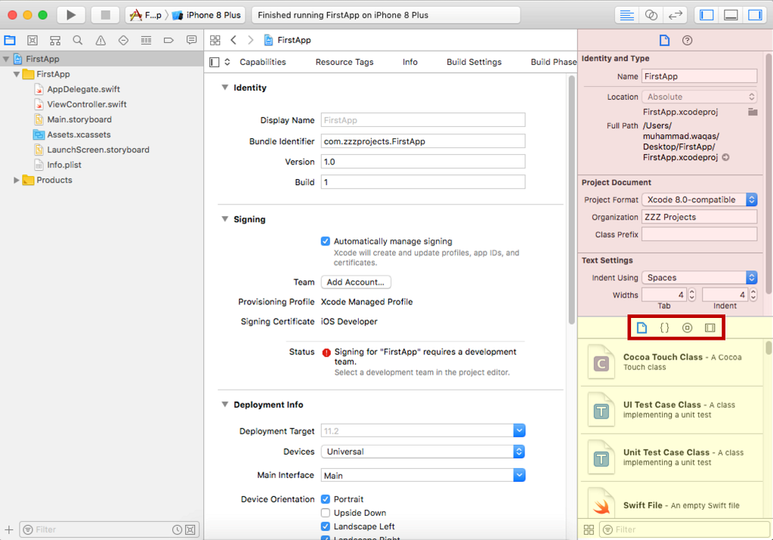This screenshot has height=540, width=773.
Task: Run the app with the Play button
Action: [x=71, y=15]
